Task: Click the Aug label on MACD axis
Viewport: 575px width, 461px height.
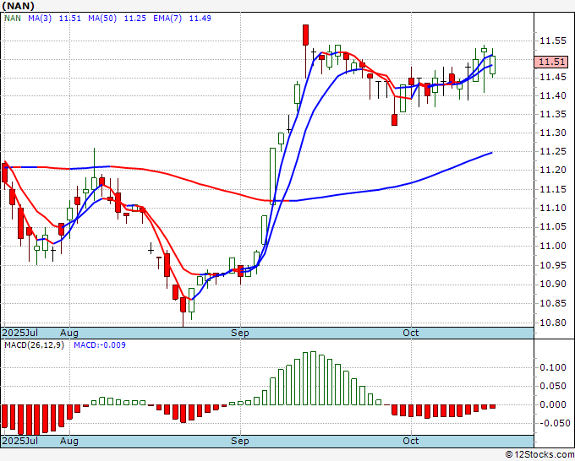Action: pos(69,441)
